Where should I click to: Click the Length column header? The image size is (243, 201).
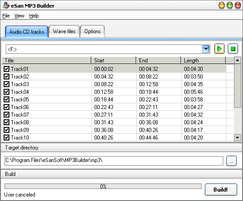pos(204,60)
